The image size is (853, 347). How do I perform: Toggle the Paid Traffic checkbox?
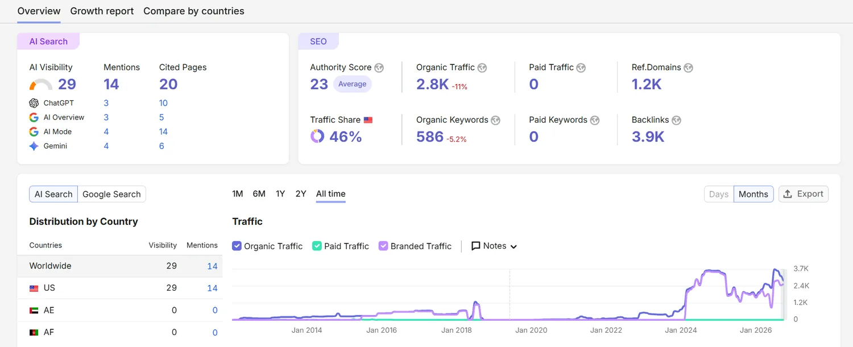pyautogui.click(x=317, y=246)
